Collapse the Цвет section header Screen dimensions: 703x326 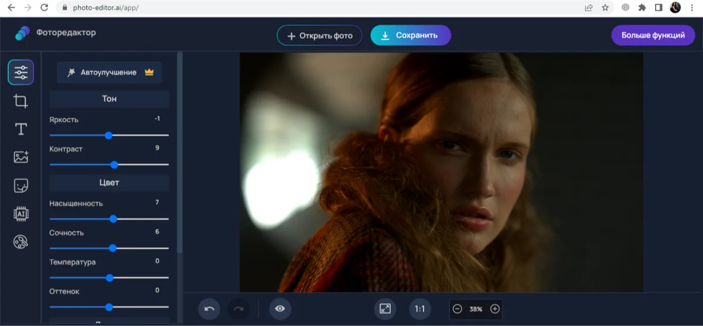pyautogui.click(x=110, y=183)
